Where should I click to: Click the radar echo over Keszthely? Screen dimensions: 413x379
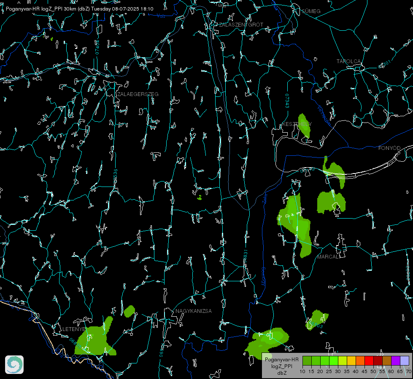pos(304,125)
